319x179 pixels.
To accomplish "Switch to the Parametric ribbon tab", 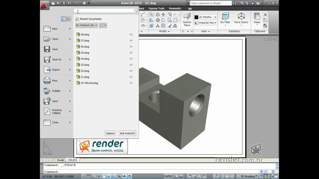I will [x=175, y=8].
